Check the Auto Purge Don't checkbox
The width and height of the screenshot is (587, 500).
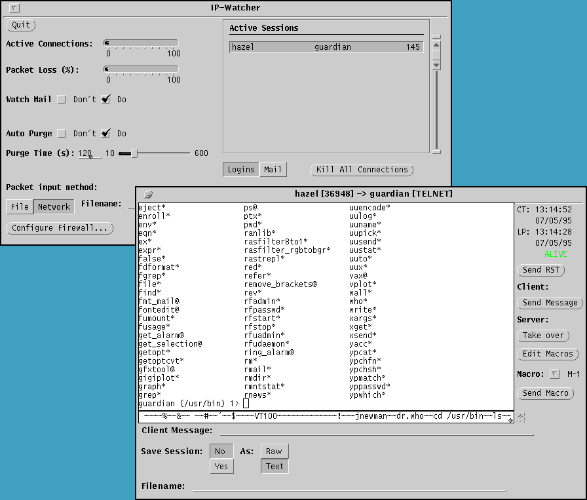(62, 134)
